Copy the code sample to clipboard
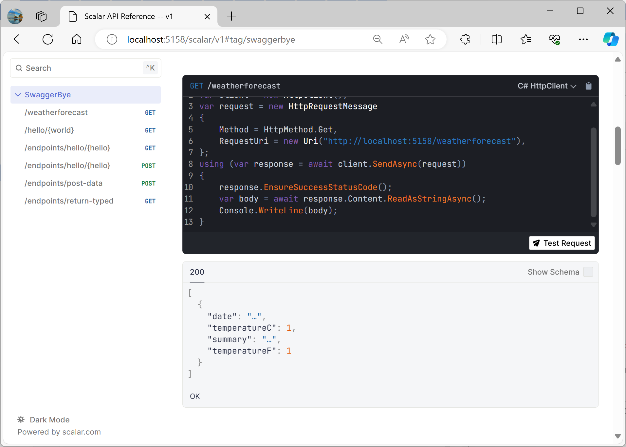The image size is (626, 447). pyautogui.click(x=588, y=86)
